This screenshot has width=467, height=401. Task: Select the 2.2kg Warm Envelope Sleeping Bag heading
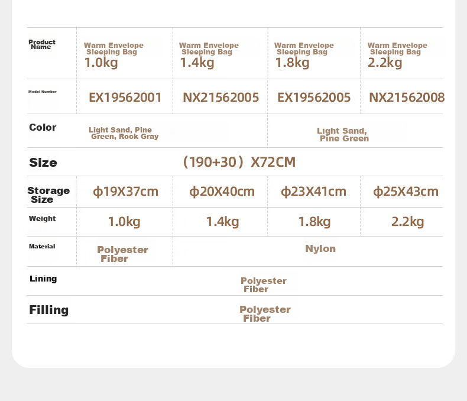tap(397, 56)
